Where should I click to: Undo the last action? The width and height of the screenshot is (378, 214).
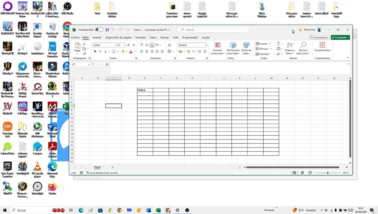pos(113,30)
